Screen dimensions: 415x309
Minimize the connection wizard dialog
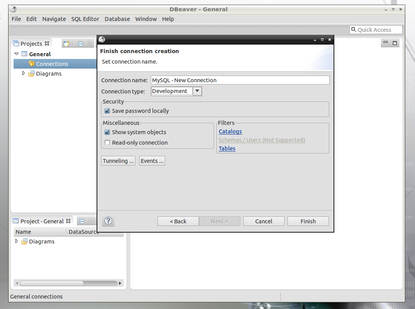[x=315, y=40]
